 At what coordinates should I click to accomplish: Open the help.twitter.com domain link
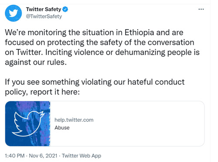point(74,120)
